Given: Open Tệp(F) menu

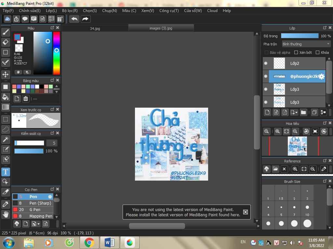Looking at the screenshot, I should [x=8, y=11].
